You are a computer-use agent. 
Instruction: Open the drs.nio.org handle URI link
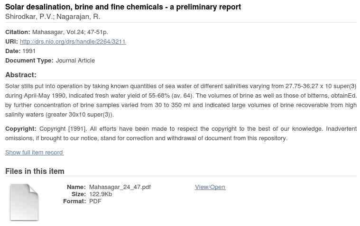pos(73,42)
